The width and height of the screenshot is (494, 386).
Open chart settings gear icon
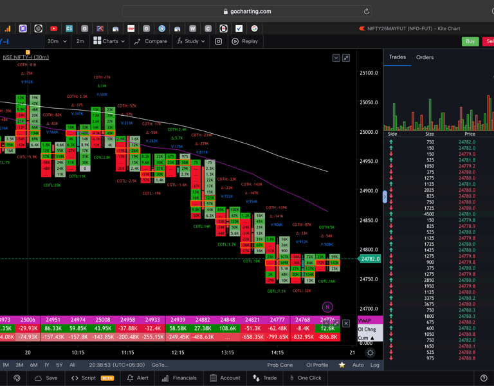370,353
